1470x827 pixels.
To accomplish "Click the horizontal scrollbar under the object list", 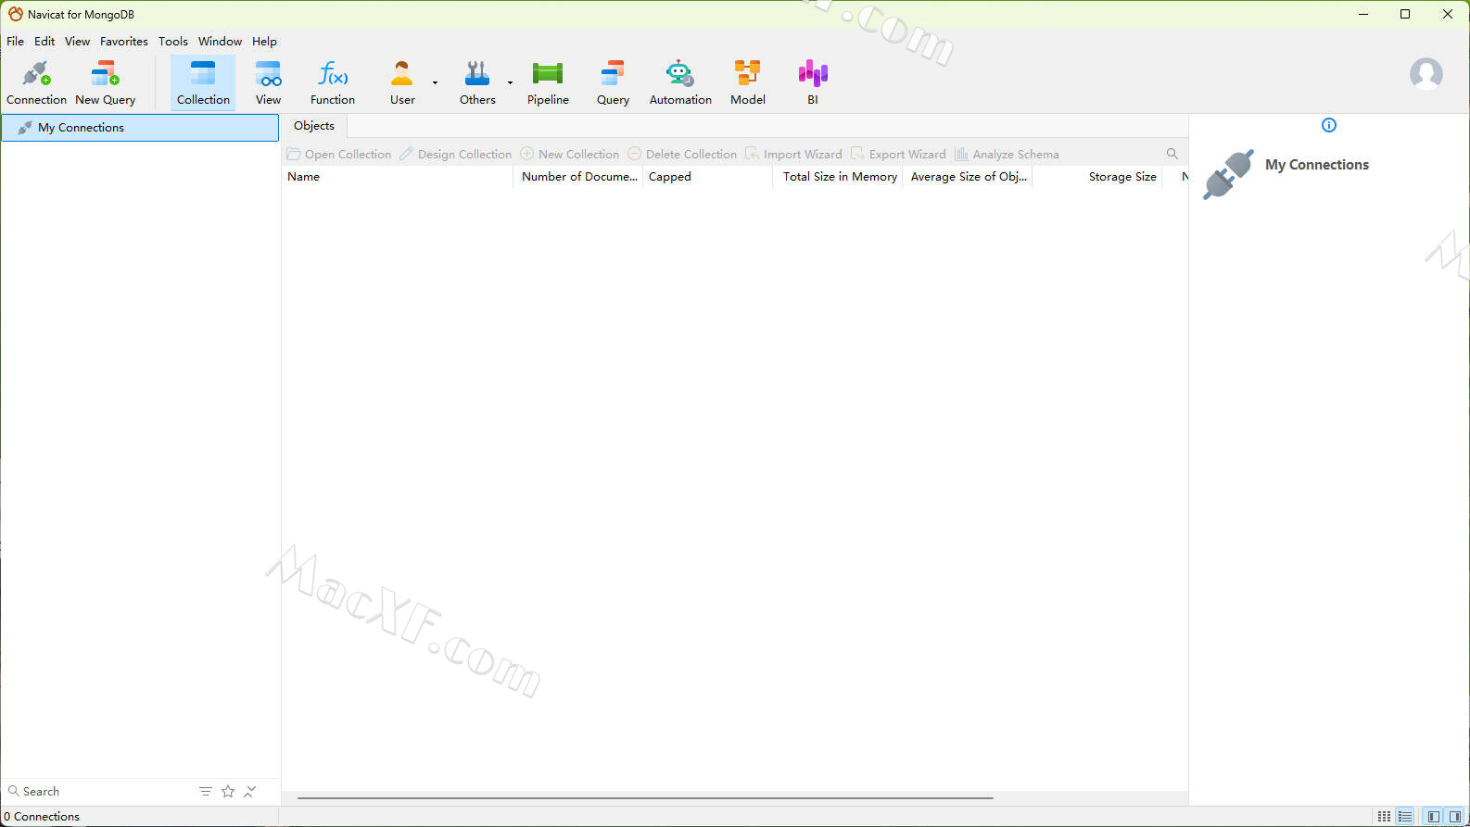I will pyautogui.click(x=644, y=797).
